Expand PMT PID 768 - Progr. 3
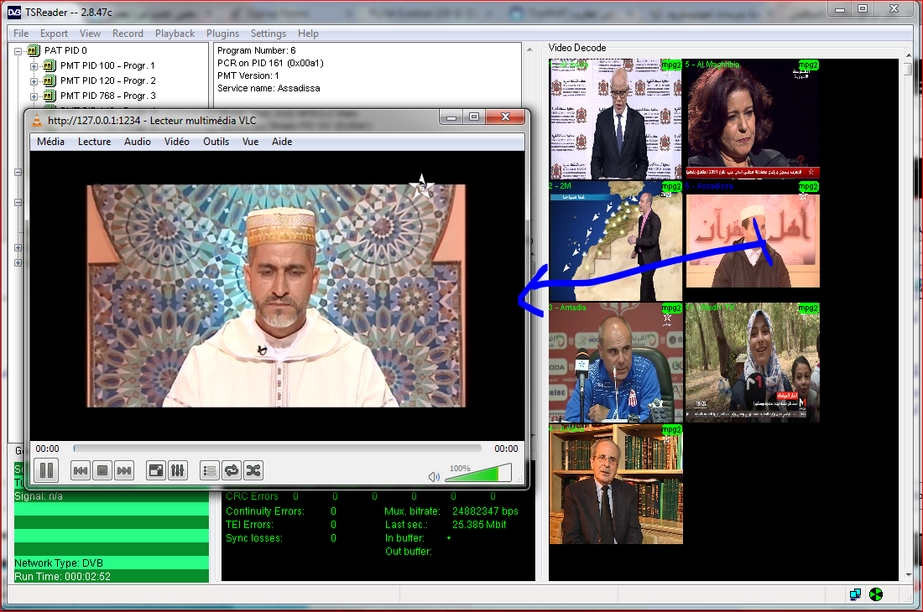923x612 pixels. [34, 96]
